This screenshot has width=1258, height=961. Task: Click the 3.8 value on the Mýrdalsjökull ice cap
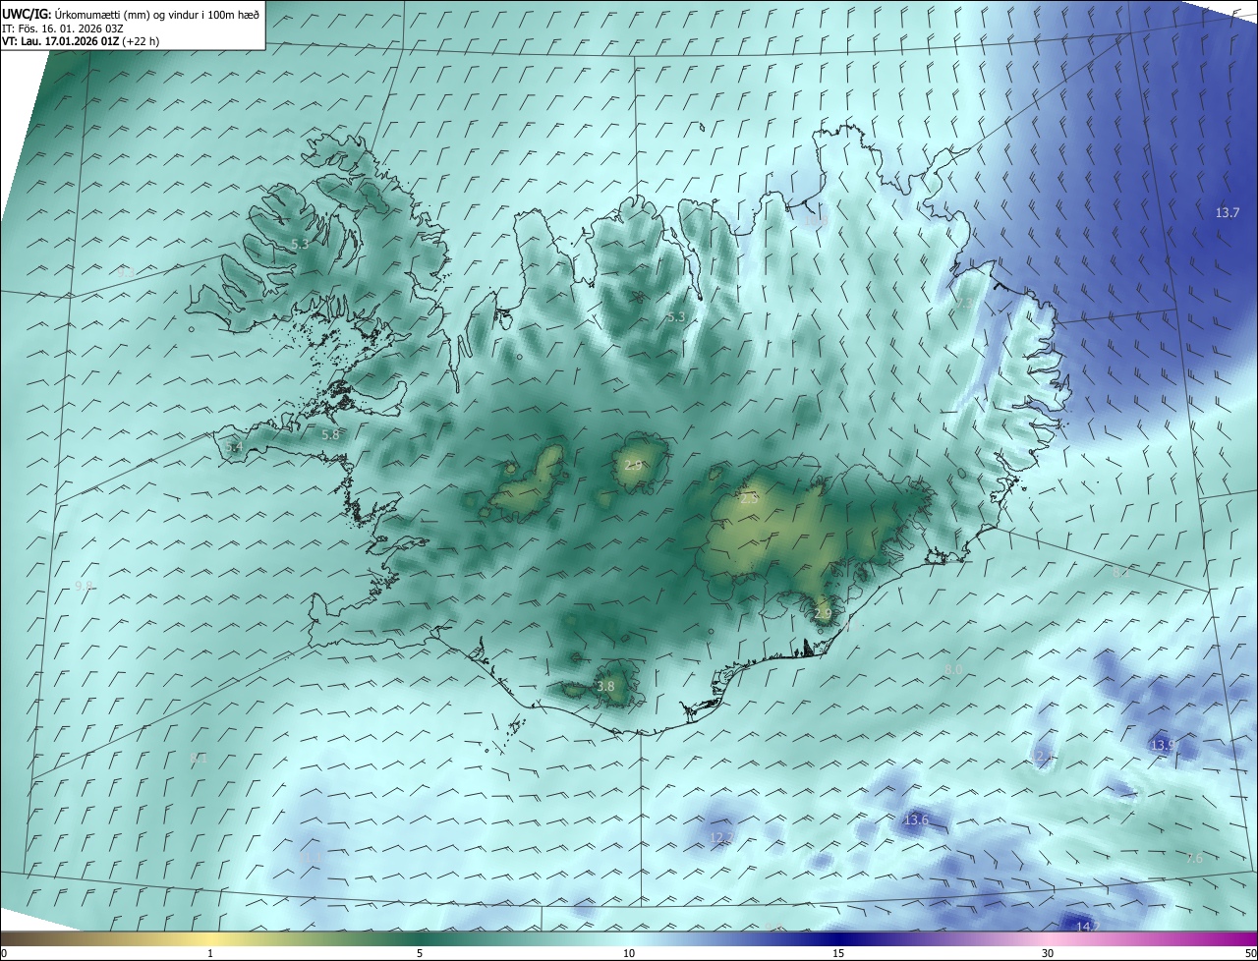coord(605,686)
